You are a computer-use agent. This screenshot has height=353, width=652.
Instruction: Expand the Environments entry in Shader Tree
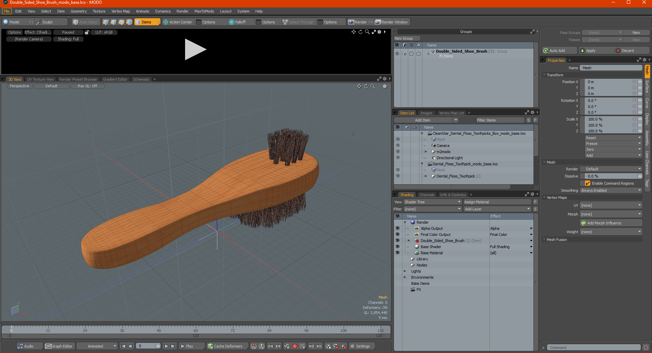(x=405, y=277)
